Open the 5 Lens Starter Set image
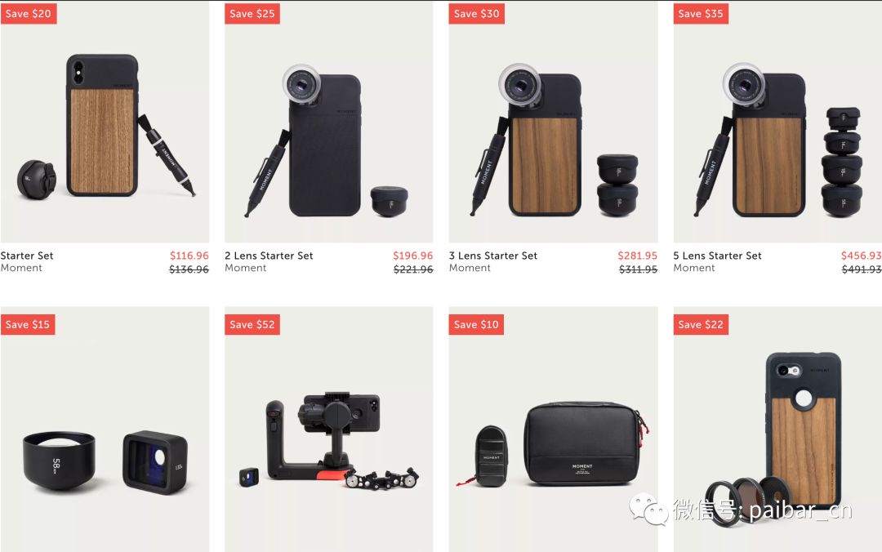The width and height of the screenshot is (882, 552). pyautogui.click(x=777, y=122)
